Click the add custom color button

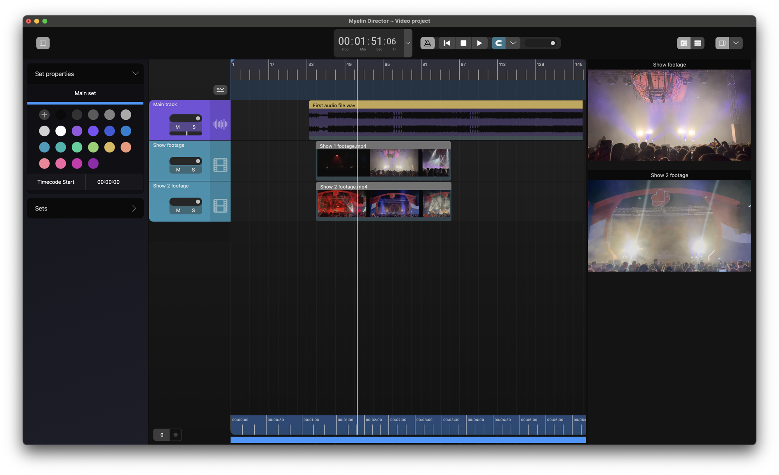(x=44, y=115)
